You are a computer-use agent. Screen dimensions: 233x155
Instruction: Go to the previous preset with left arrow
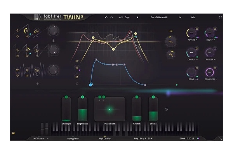coord(137,17)
